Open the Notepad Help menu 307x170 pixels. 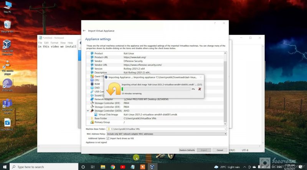[70, 43]
